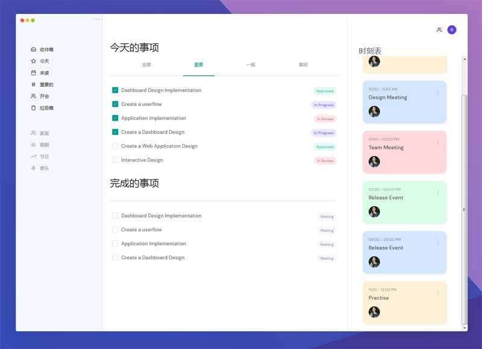Switch to the 一般 tab
The height and width of the screenshot is (349, 482).
pos(251,64)
